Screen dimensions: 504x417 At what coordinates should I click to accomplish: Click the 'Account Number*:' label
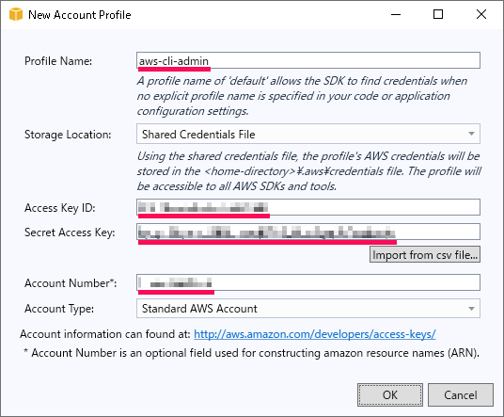tap(71, 283)
